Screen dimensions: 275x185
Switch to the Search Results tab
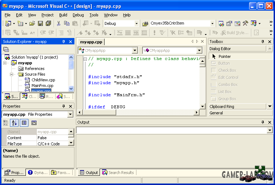[x=118, y=173]
